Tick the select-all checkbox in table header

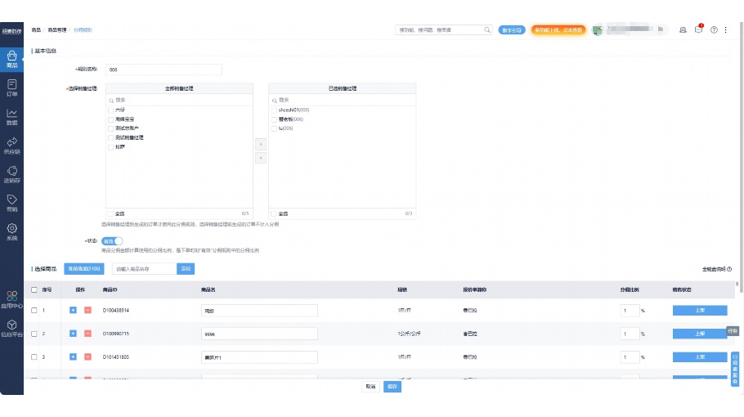click(x=34, y=289)
